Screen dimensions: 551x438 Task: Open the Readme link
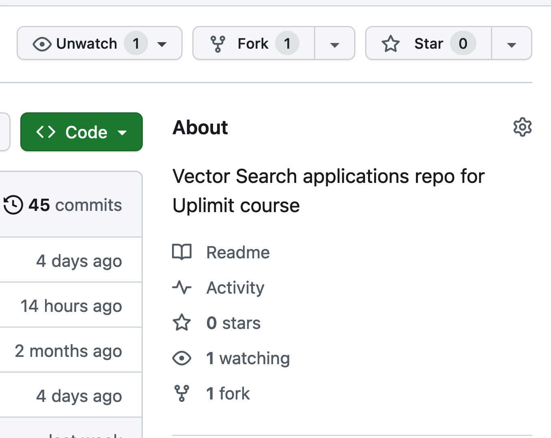238,253
